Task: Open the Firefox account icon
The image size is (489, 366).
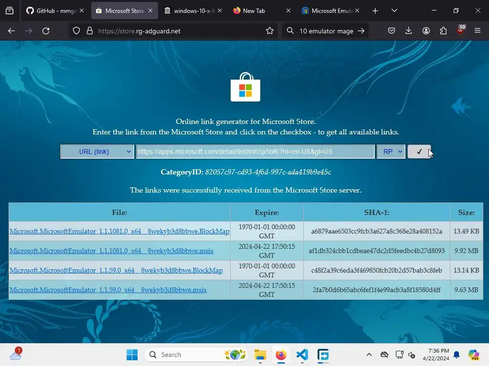Action: pyautogui.click(x=426, y=31)
